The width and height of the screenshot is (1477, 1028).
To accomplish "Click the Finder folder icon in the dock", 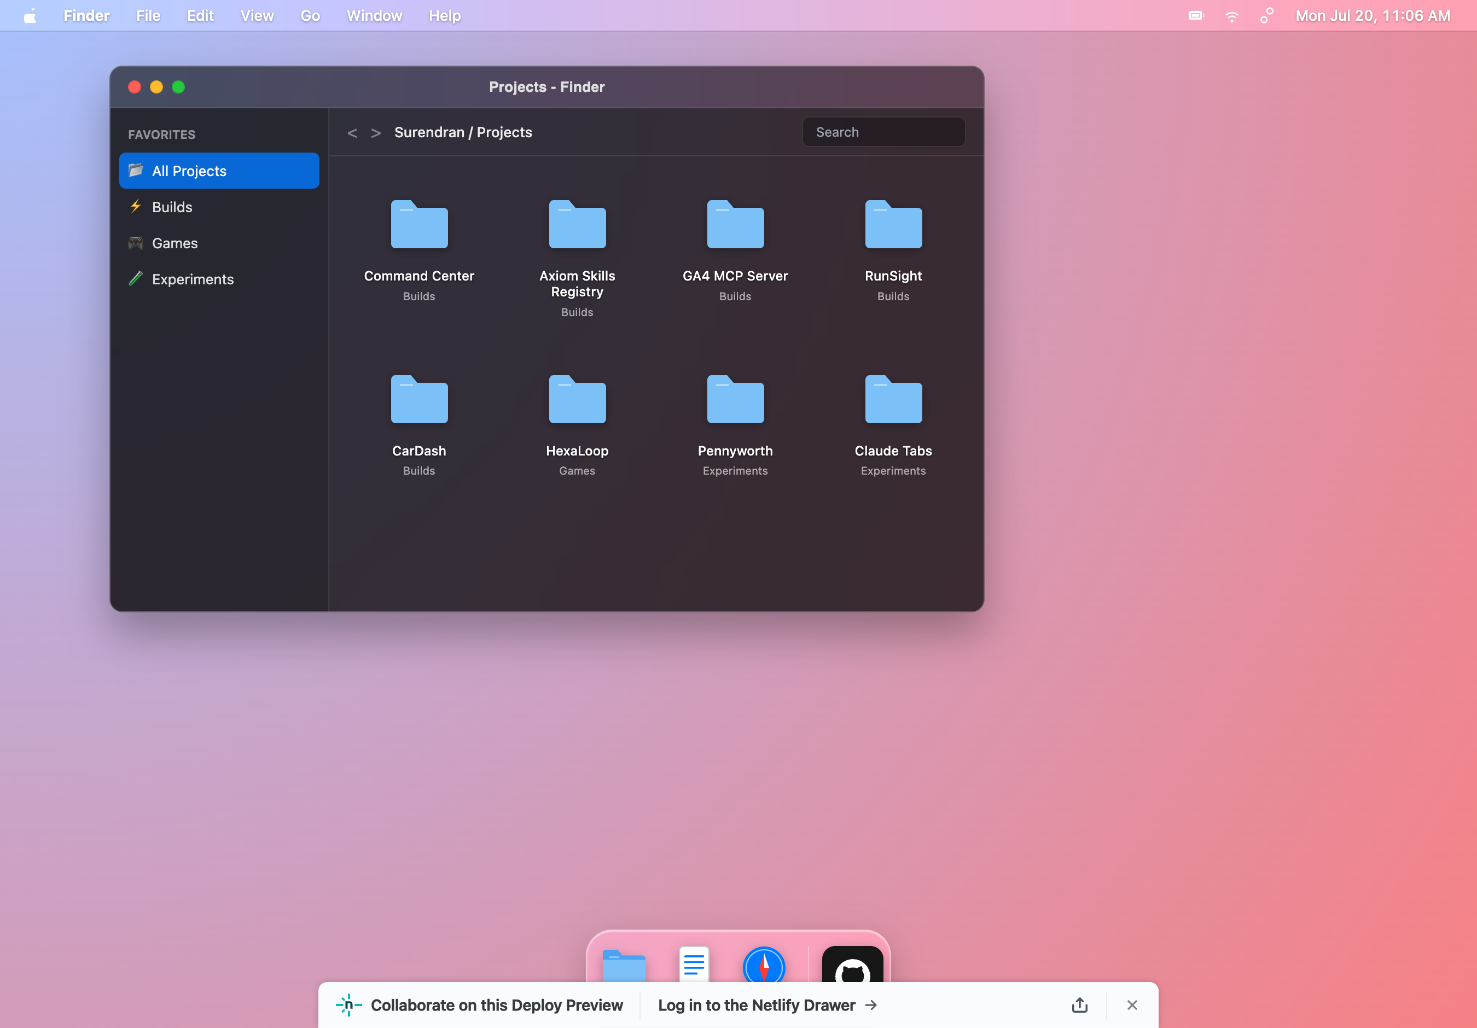I will (624, 965).
